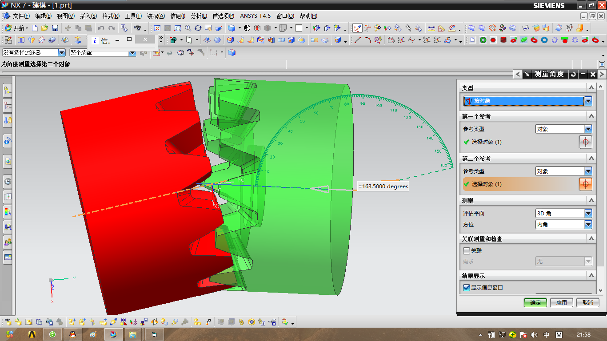Click the 163.5000 degrees measurement label
This screenshot has width=607, height=341.
[x=383, y=186]
